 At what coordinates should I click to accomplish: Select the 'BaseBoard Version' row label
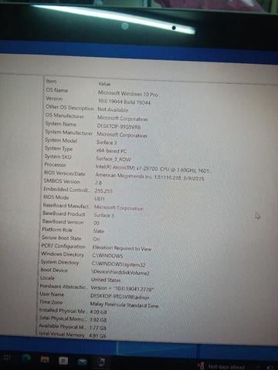coord(63,221)
